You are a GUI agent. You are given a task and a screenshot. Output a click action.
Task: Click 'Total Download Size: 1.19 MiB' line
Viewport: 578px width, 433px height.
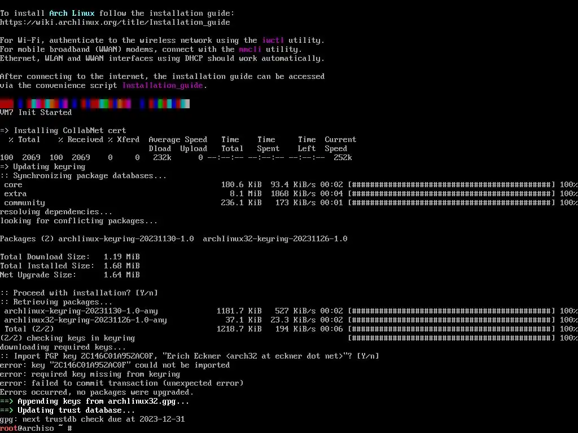70,257
